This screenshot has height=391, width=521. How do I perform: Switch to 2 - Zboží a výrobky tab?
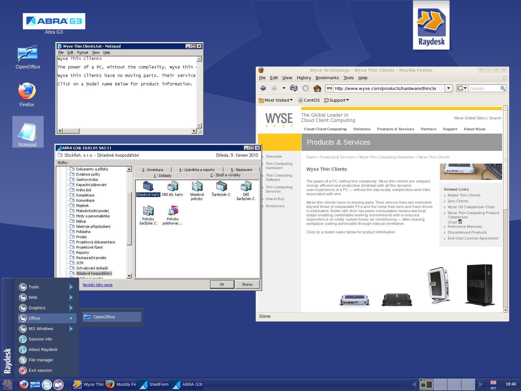click(225, 175)
